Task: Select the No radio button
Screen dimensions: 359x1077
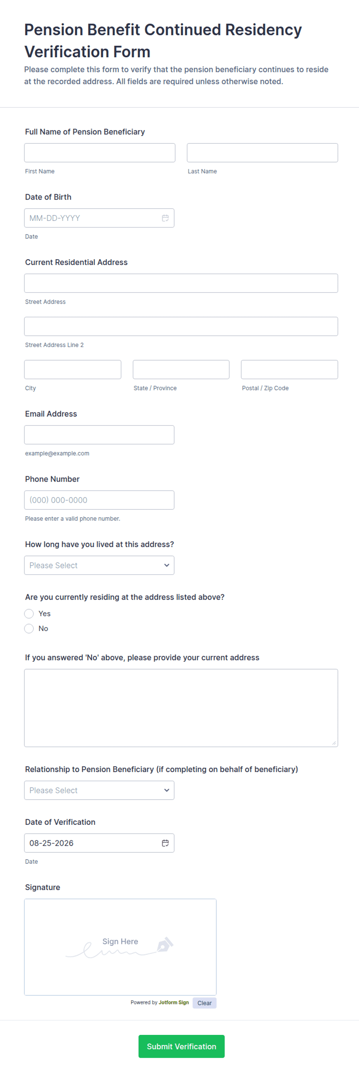Action: (29, 628)
